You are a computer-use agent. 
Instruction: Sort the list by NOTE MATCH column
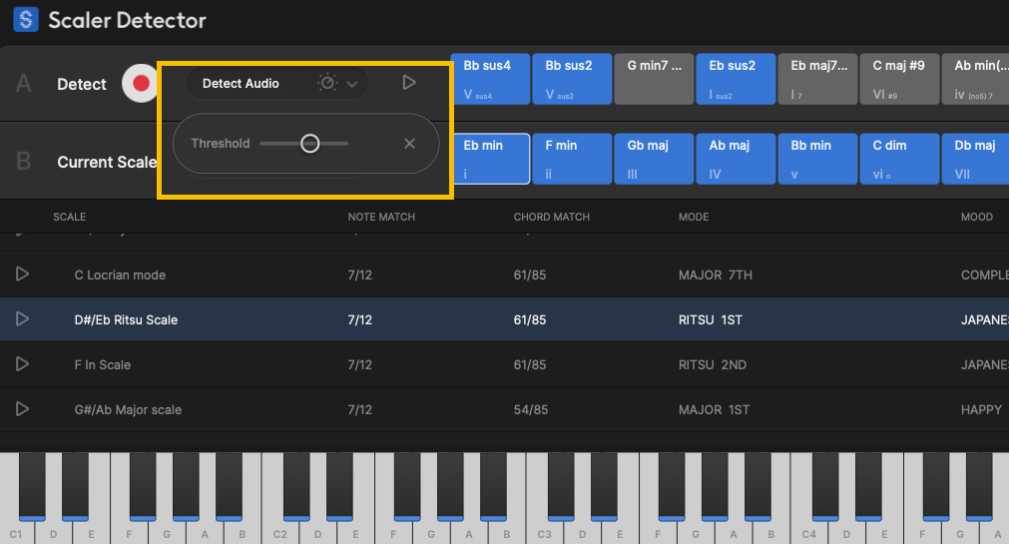coord(381,217)
